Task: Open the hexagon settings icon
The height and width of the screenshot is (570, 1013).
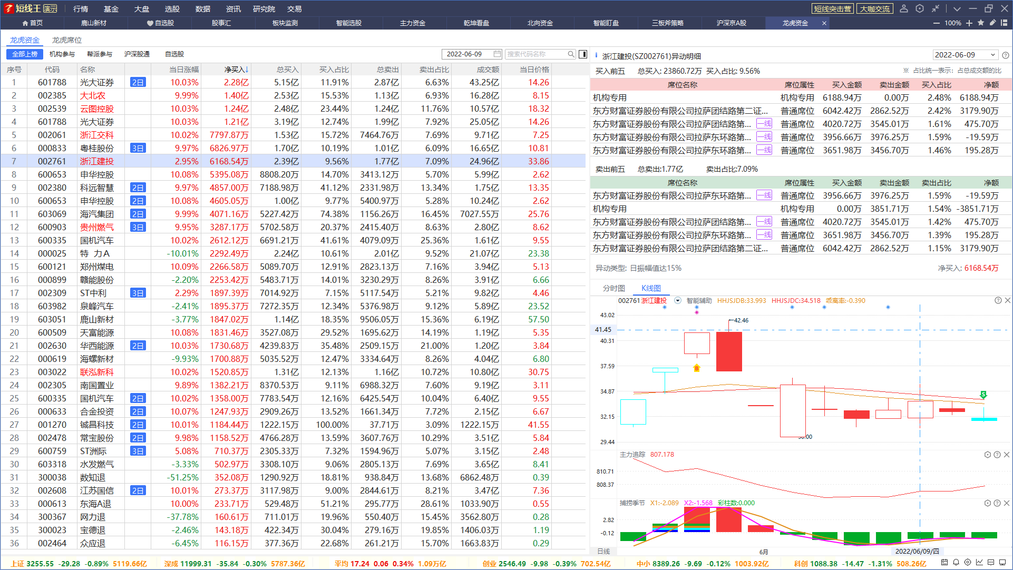Action: (x=920, y=8)
